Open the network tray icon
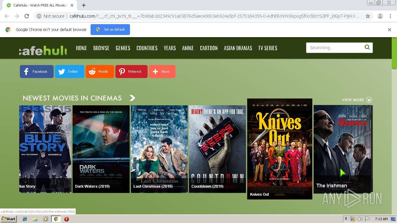The image size is (397, 223). point(353,219)
